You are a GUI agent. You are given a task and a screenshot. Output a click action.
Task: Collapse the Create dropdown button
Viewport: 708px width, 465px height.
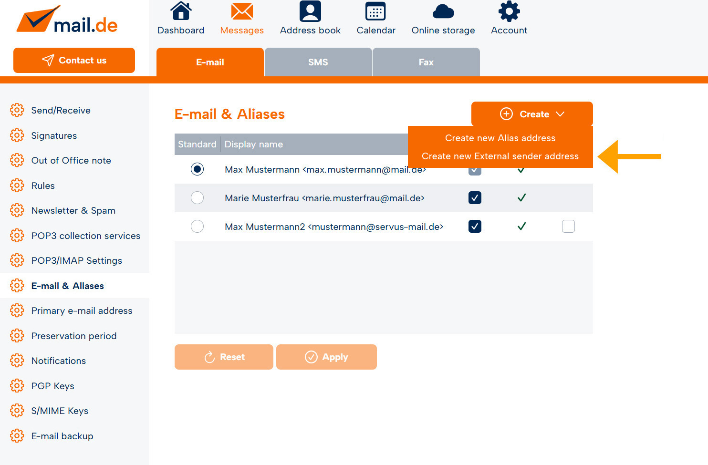(532, 114)
